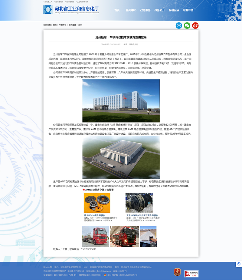Click the 冀ICP备05003376号-14 footer link

[65, 275]
